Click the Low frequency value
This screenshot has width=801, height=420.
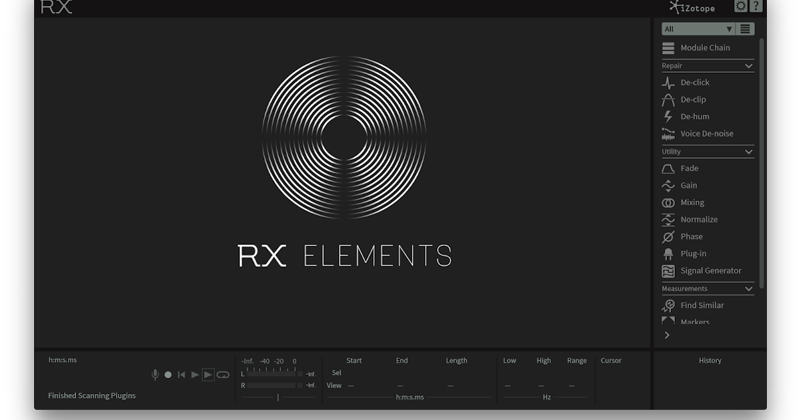coord(509,386)
